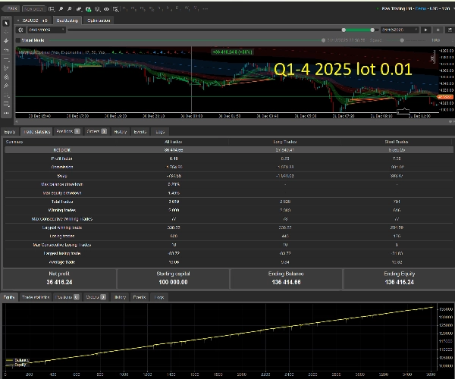This screenshot has height=379, width=455.
Task: Choose the channel drawing tool in left toolbar
Action: (6, 77)
